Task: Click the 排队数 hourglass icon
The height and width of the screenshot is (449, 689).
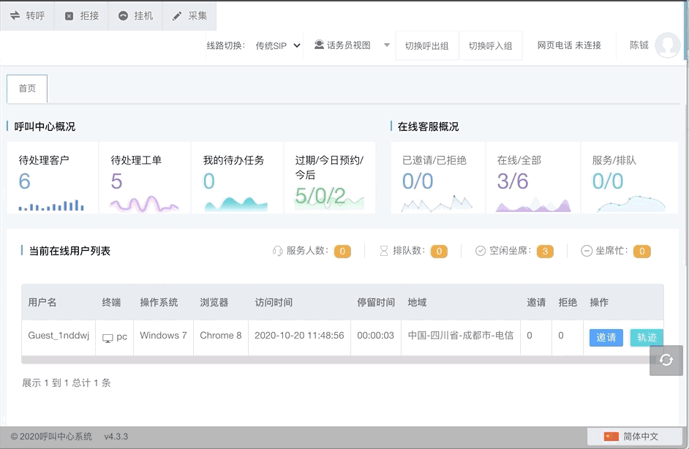Action: [x=383, y=251]
